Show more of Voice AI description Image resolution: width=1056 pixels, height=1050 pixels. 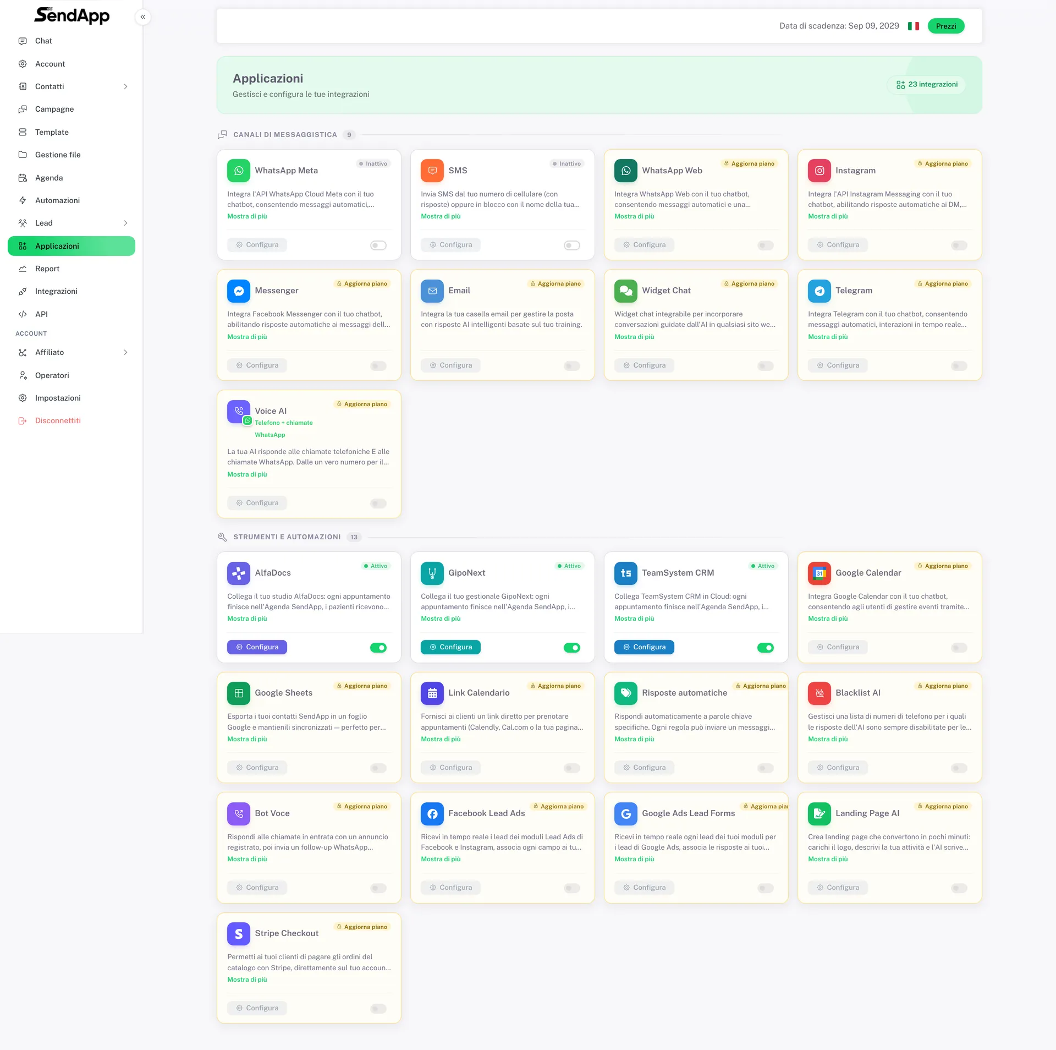(x=247, y=474)
